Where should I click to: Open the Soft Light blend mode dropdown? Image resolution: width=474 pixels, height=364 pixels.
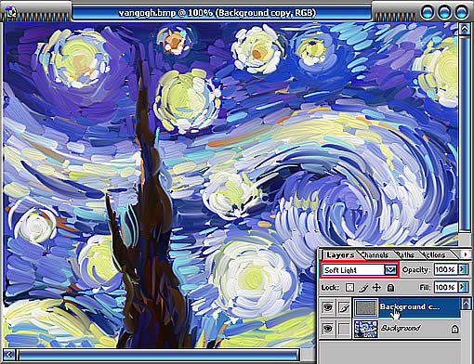point(390,270)
